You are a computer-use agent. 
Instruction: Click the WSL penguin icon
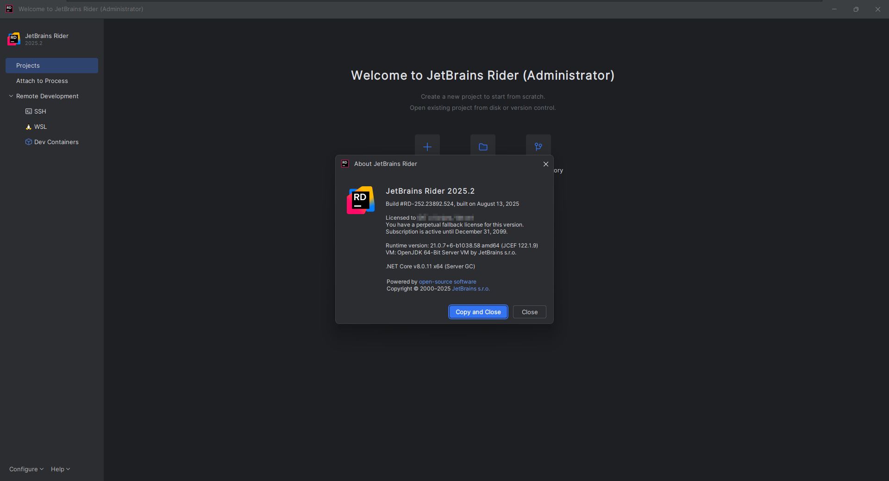coord(29,127)
